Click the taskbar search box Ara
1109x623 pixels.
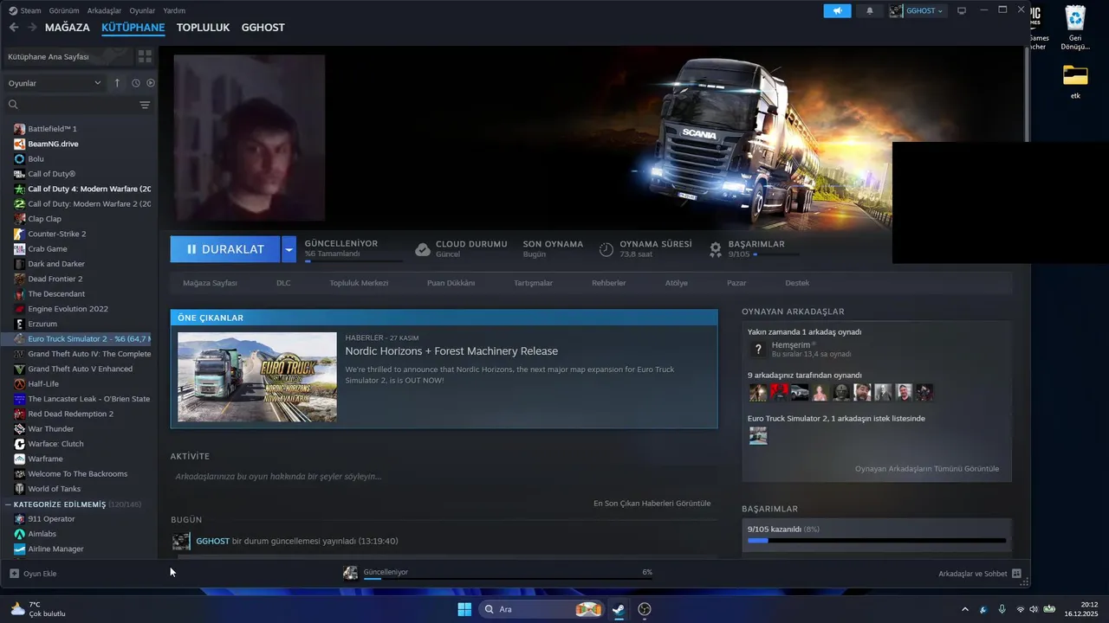click(542, 609)
